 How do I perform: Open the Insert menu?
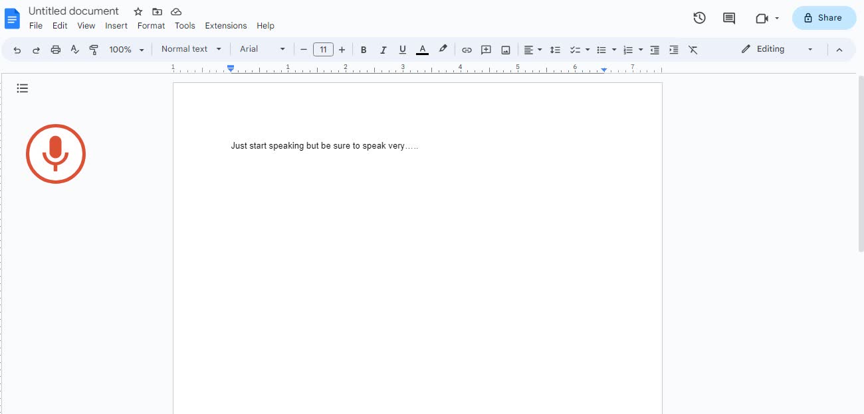tap(116, 25)
